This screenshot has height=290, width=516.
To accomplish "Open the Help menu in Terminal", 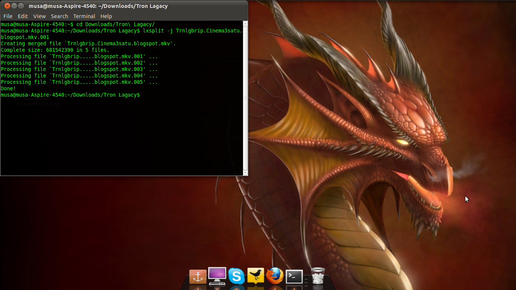I will tap(106, 16).
